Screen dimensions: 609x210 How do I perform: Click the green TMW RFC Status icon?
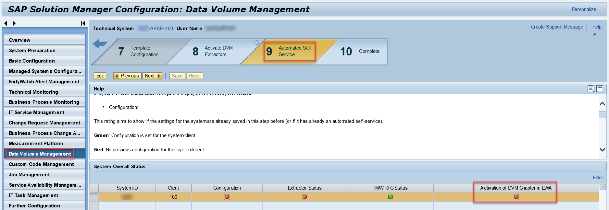(390, 197)
